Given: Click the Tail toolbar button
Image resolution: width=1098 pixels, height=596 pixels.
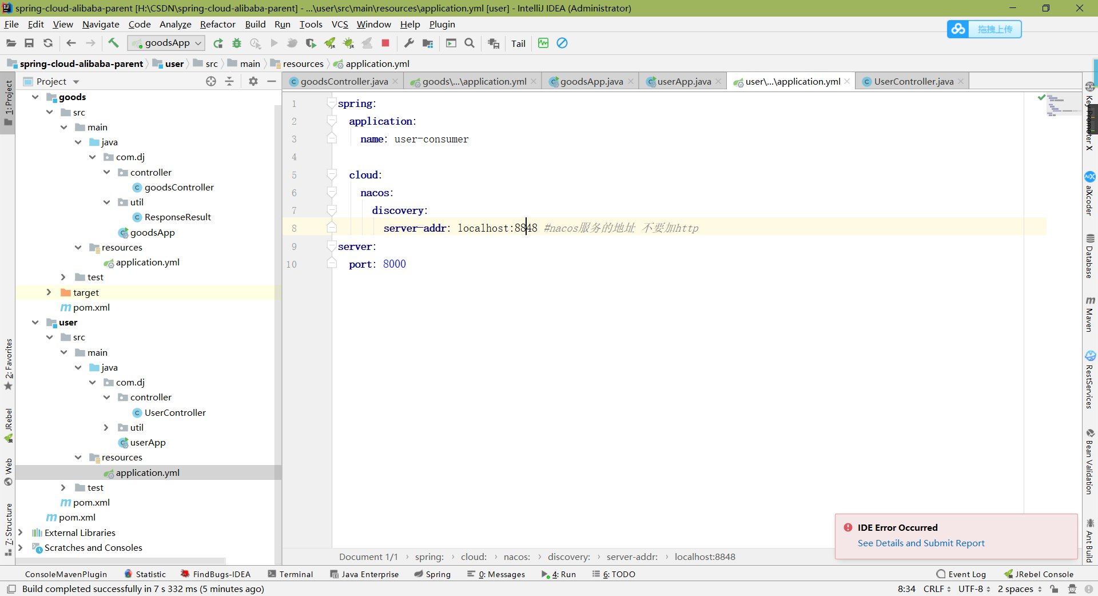Looking at the screenshot, I should tap(518, 43).
